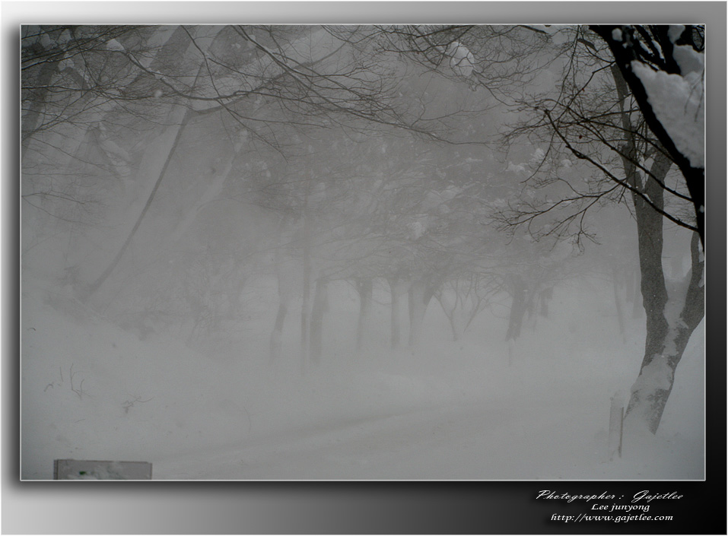Click the "Photographer : Gajetlee" caption

(609, 496)
